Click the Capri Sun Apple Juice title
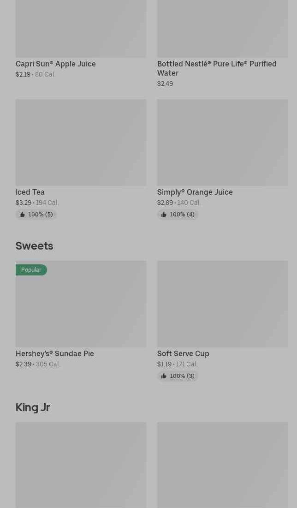The height and width of the screenshot is (508, 297). point(56,64)
